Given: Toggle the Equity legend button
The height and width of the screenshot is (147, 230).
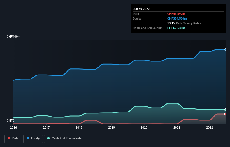Looking at the screenshot, I should [33, 139].
